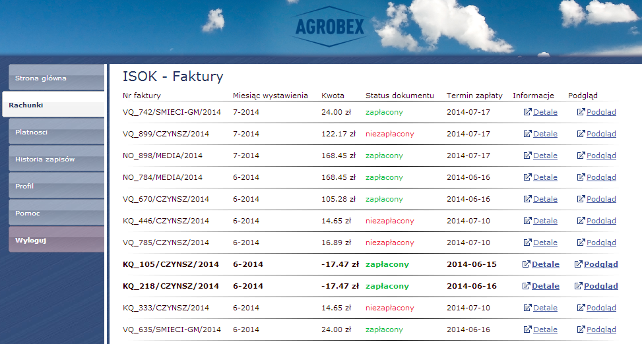The width and height of the screenshot is (642, 344).
Task: Open Detale link for KQ_446/CZYNSZ/2014
Action: [545, 221]
